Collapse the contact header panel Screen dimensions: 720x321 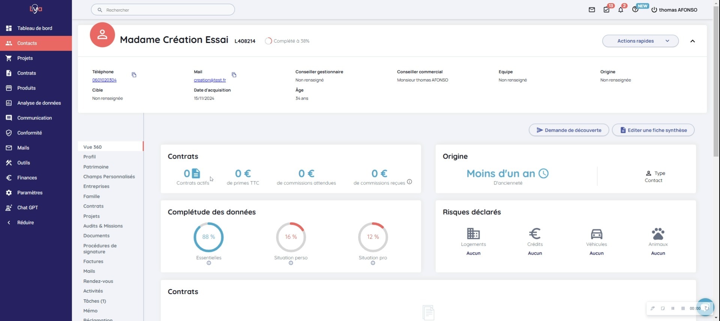pos(692,41)
